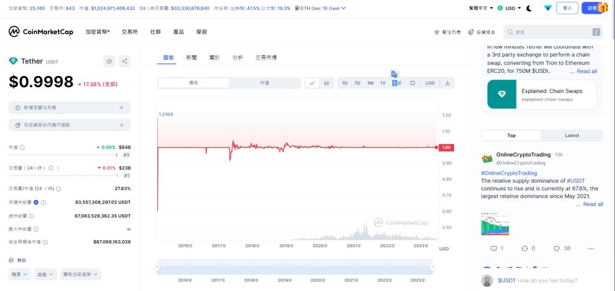This screenshot has height=291, width=615.
Task: Open 交易所 navigation menu
Action: tap(130, 32)
